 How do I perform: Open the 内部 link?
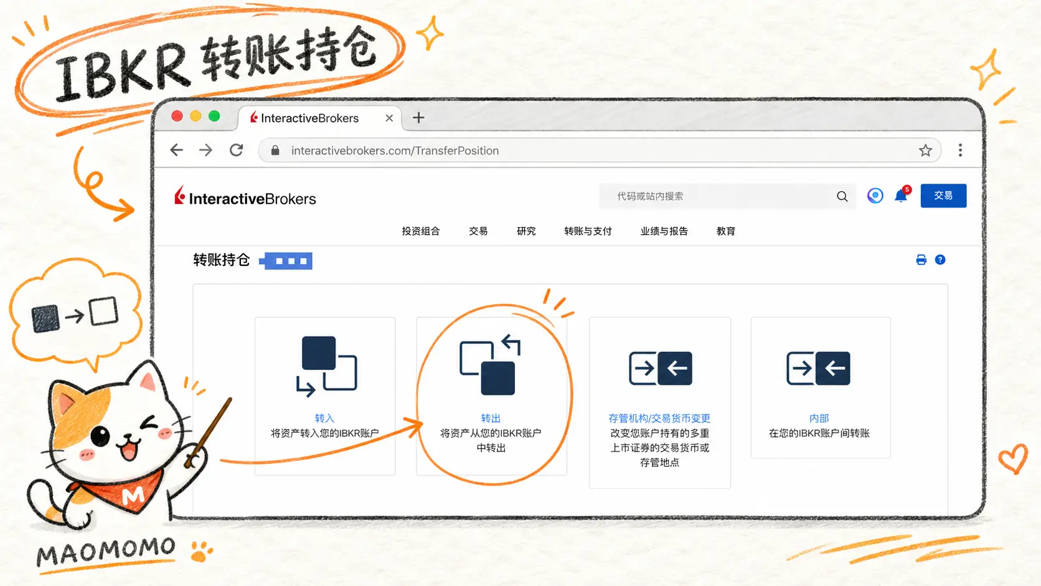pos(819,418)
